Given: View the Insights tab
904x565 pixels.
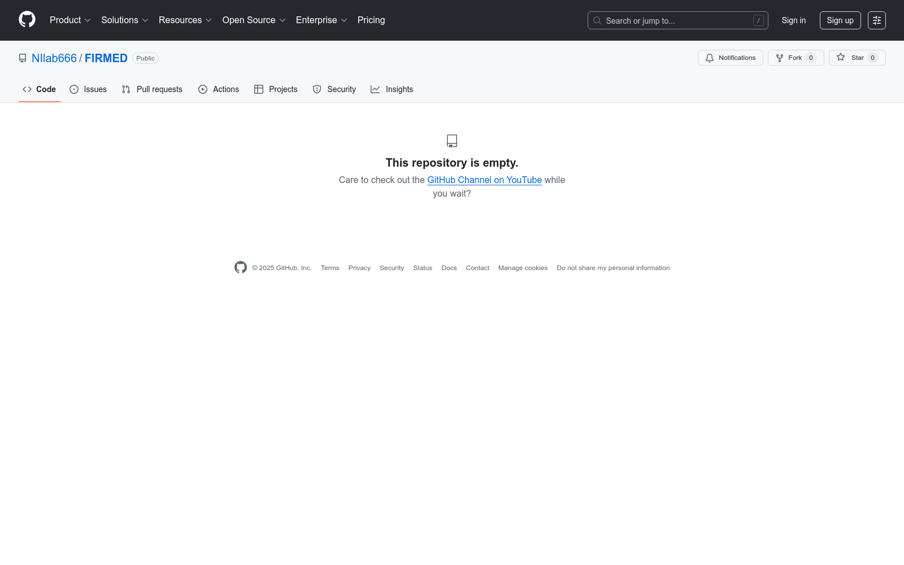Looking at the screenshot, I should [x=392, y=89].
